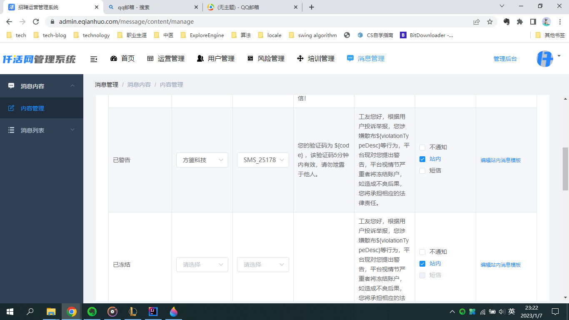Open browser extensions puzzle icon

click(520, 22)
